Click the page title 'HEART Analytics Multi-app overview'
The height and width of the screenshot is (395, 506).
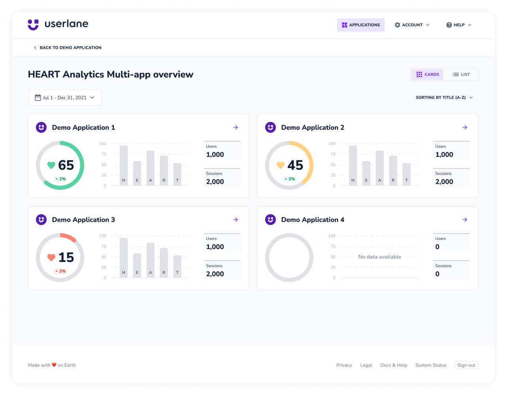(x=111, y=75)
